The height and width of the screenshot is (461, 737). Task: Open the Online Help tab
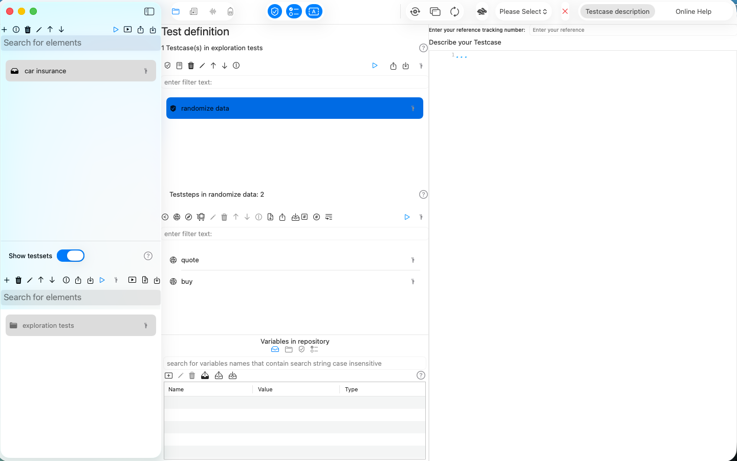pos(693,11)
